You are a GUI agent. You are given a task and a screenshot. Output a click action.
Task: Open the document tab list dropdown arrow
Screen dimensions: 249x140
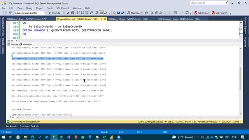[241, 19]
